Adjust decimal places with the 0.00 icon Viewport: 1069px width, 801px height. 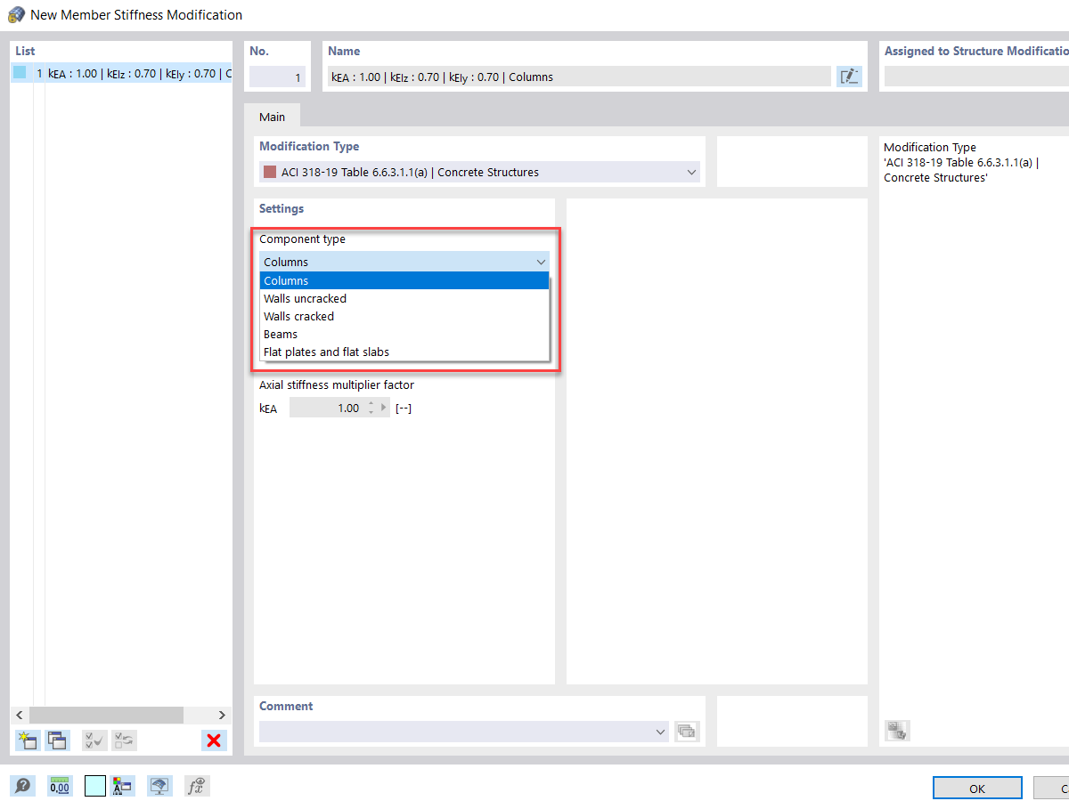60,786
